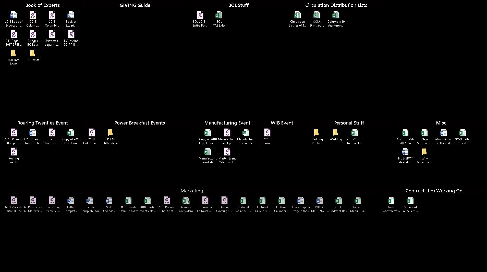
Task: Click the Book of Experts fence title
Action: coord(42,5)
